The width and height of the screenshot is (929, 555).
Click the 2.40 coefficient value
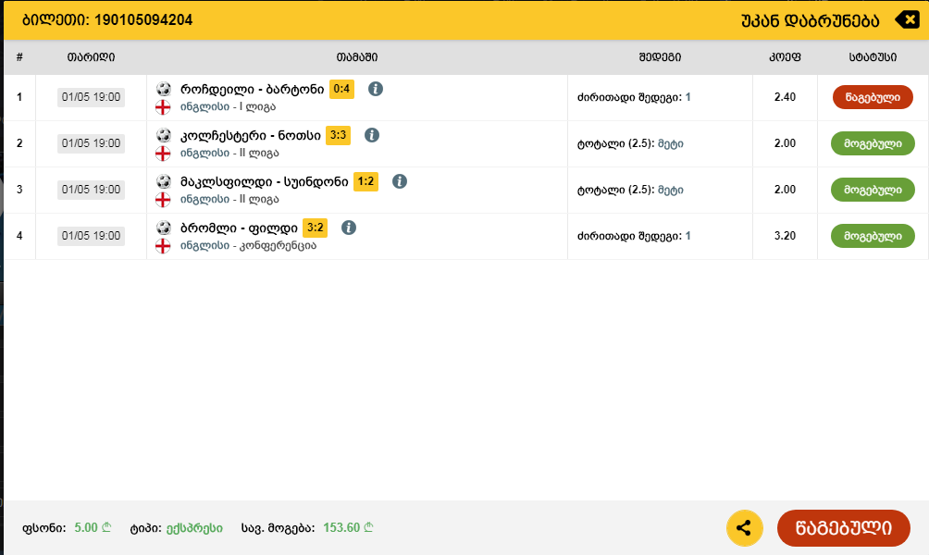[x=785, y=97]
